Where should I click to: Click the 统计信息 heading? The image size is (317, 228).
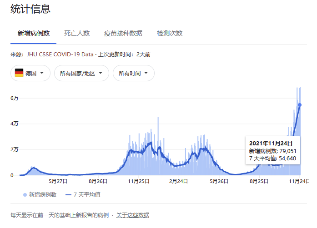30,9
